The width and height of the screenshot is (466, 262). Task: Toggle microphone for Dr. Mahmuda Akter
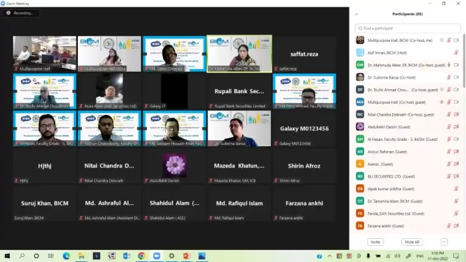pyautogui.click(x=449, y=65)
